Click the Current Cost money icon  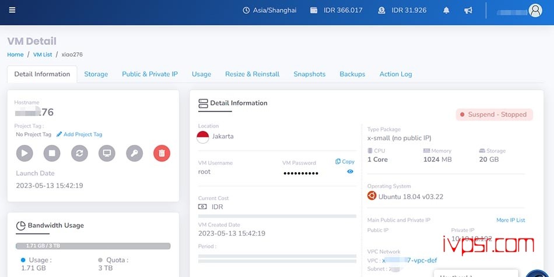pos(202,207)
